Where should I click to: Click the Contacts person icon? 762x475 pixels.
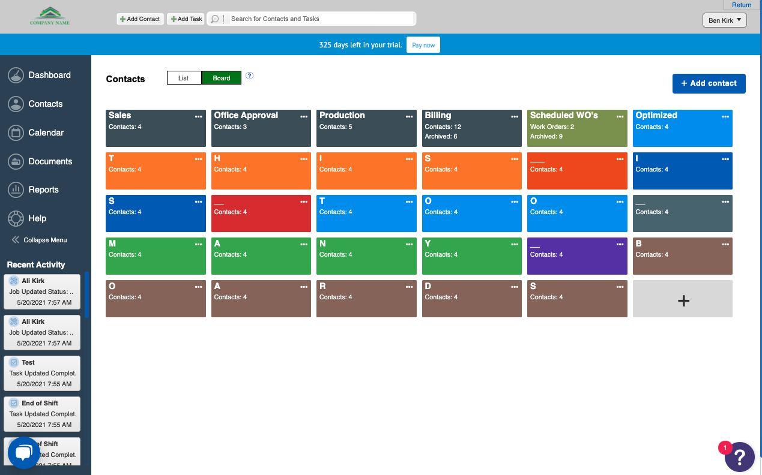tap(16, 104)
